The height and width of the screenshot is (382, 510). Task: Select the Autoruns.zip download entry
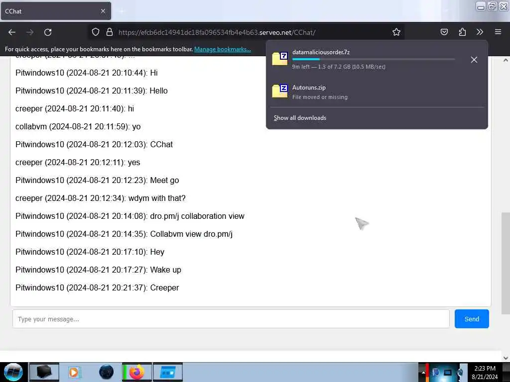(377, 92)
